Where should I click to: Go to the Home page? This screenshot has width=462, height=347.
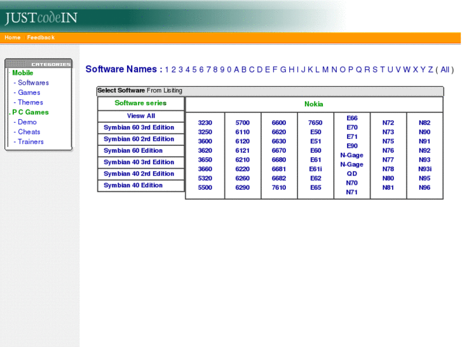(x=12, y=38)
